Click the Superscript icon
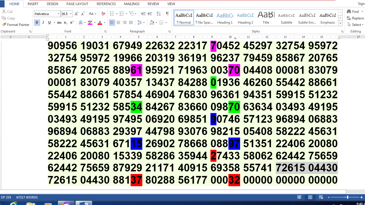The image size is (365, 205). tap(72, 22)
